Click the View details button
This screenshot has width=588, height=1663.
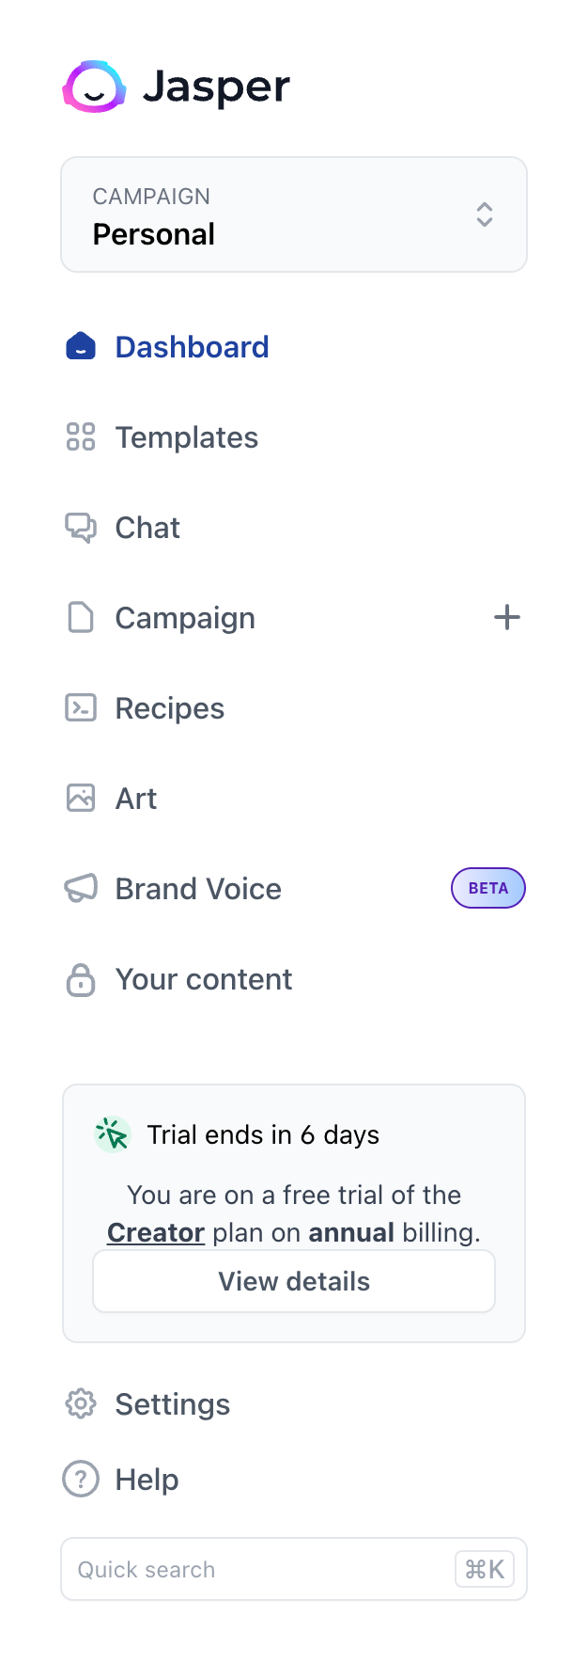coord(293,1280)
